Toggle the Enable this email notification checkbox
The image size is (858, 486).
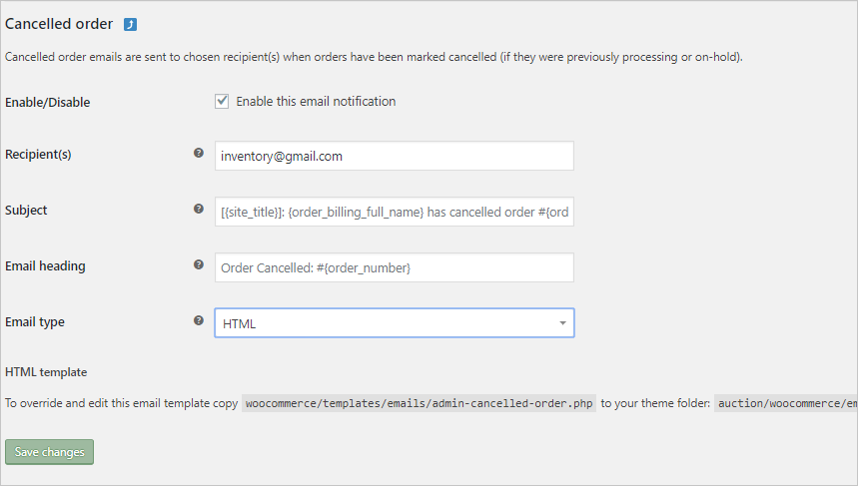click(222, 101)
